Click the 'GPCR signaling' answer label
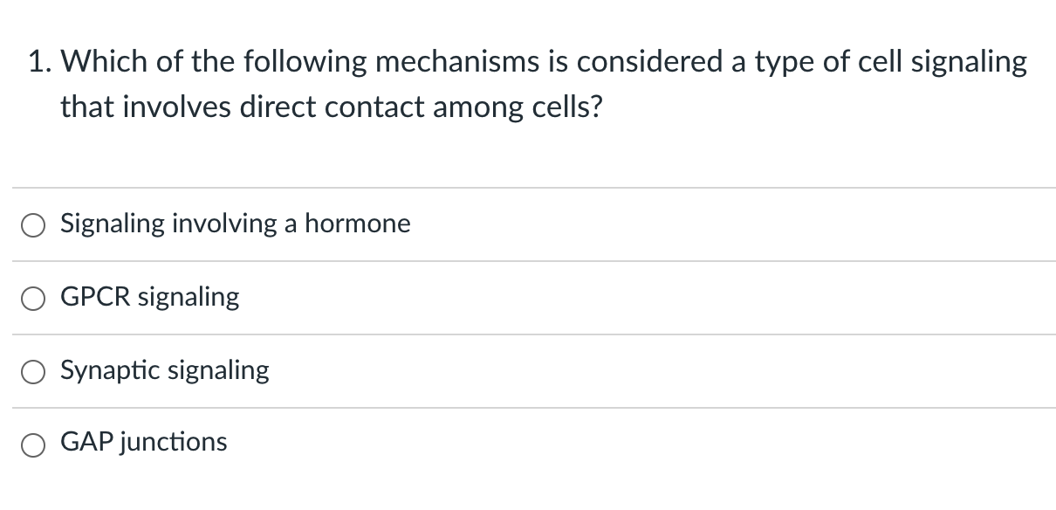The image size is (1056, 510). click(x=149, y=298)
